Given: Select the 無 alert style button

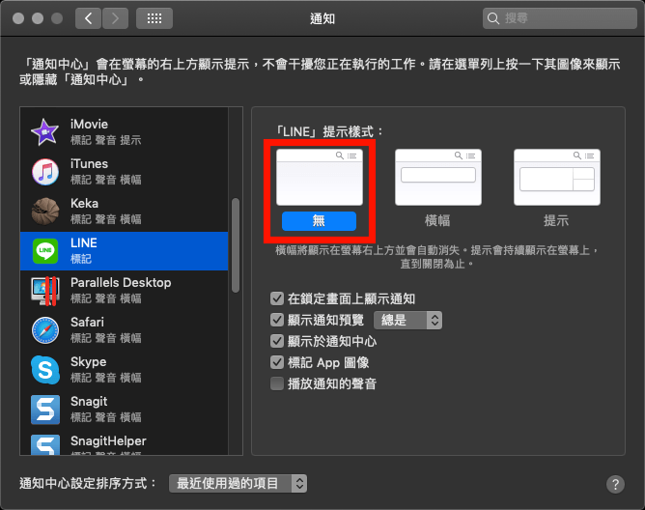Looking at the screenshot, I should (x=319, y=221).
